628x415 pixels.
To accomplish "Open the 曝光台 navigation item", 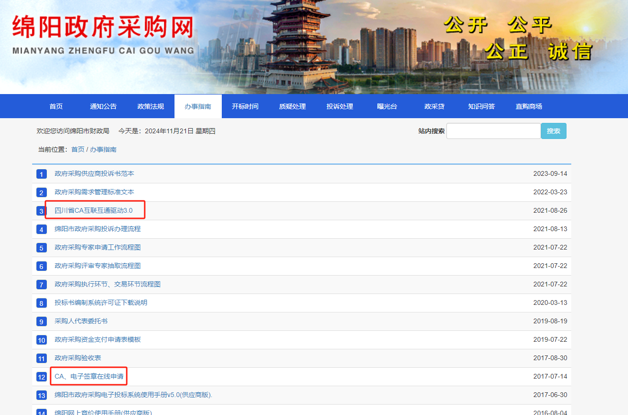I will (x=387, y=106).
